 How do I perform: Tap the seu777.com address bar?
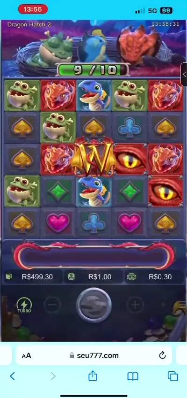coord(94,355)
